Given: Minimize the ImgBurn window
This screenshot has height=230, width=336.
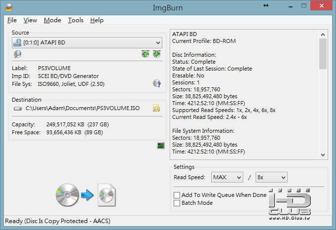Looking at the screenshot, I should click(291, 6).
